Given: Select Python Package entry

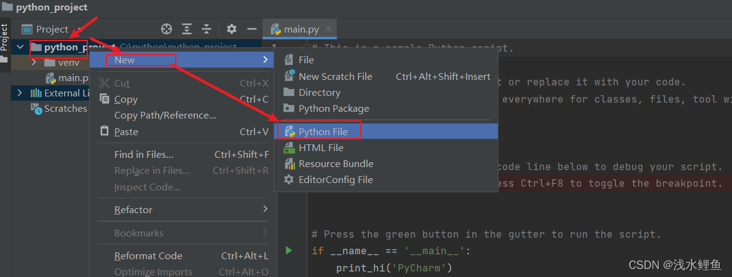Looking at the screenshot, I should click(385, 108).
